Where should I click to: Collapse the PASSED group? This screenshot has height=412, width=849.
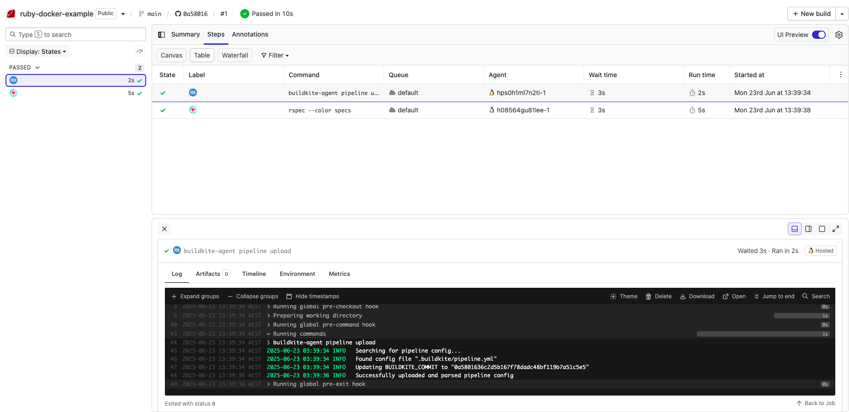tap(25, 67)
